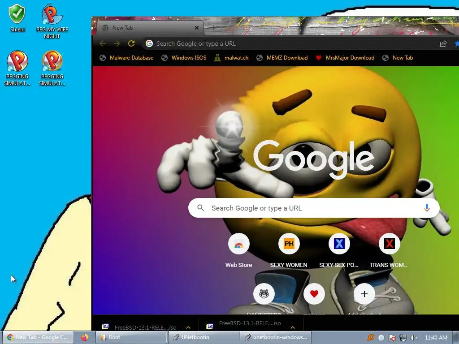Open PEG MY WIFE NIGHT desktop icon
This screenshot has height=344, width=459.
[x=52, y=21]
